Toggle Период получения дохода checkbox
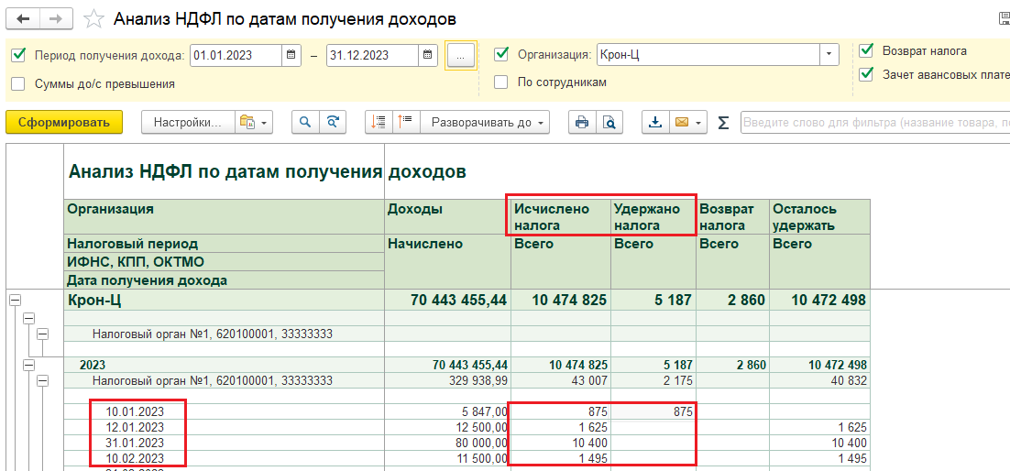 click(18, 55)
